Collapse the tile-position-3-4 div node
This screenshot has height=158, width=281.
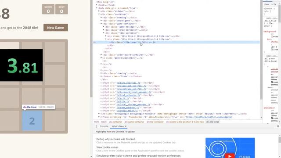click(106, 39)
